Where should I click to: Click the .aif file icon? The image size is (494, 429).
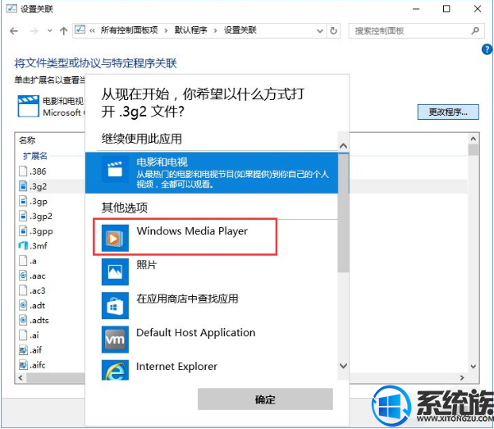click(23, 349)
